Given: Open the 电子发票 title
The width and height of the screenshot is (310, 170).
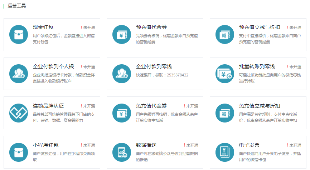Looking at the screenshot, I should [x=249, y=145].
